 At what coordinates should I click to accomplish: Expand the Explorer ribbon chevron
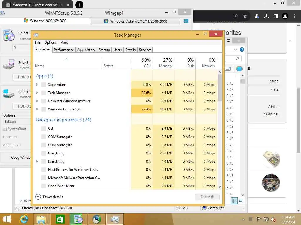[x=235, y=50]
